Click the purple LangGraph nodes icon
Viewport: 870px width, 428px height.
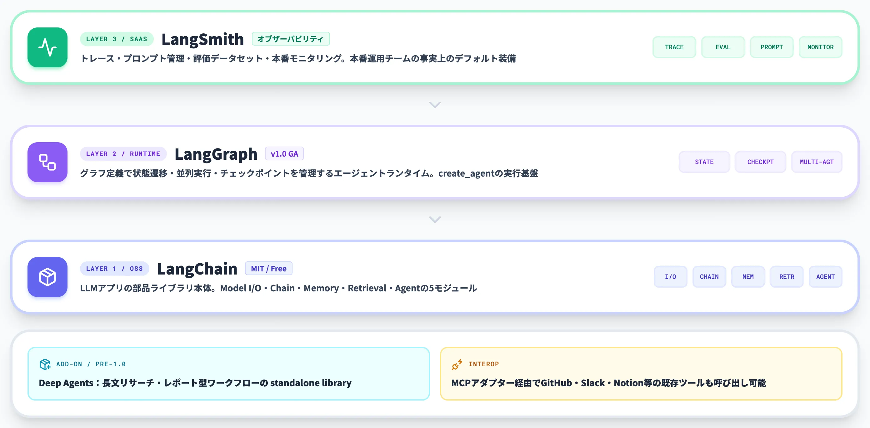[47, 162]
